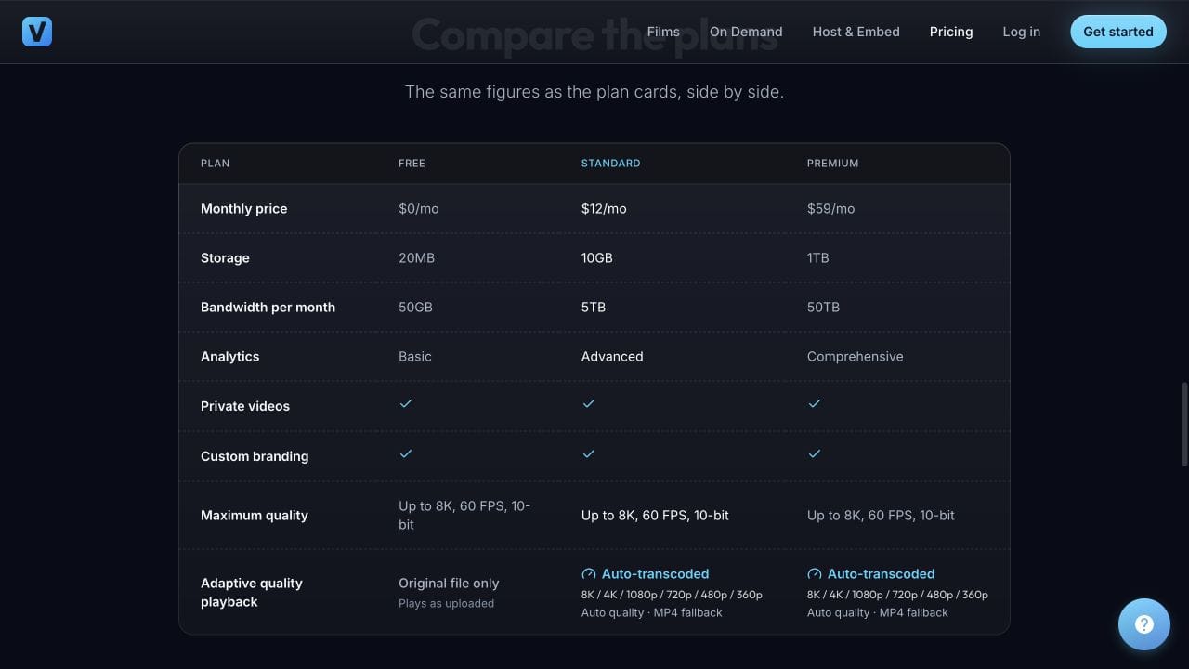Click the Log in link
This screenshot has height=669, width=1189.
[x=1022, y=32]
